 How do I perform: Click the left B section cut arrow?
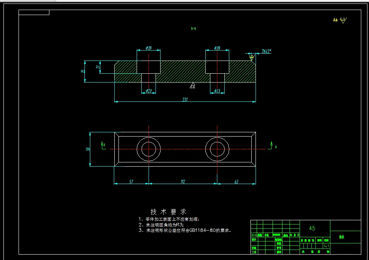103,145
